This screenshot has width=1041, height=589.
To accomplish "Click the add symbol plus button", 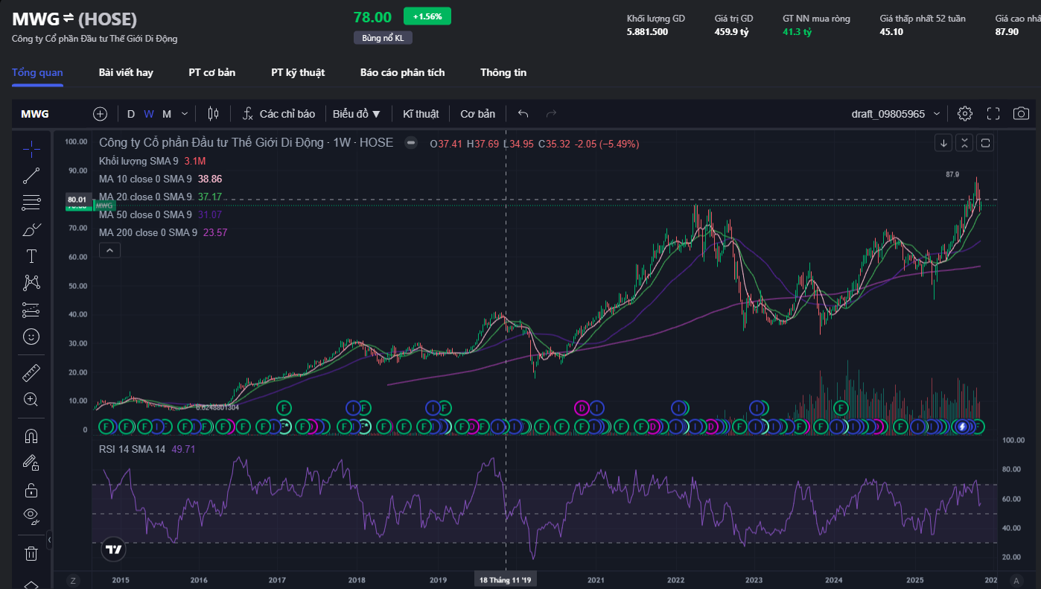I will click(x=101, y=114).
